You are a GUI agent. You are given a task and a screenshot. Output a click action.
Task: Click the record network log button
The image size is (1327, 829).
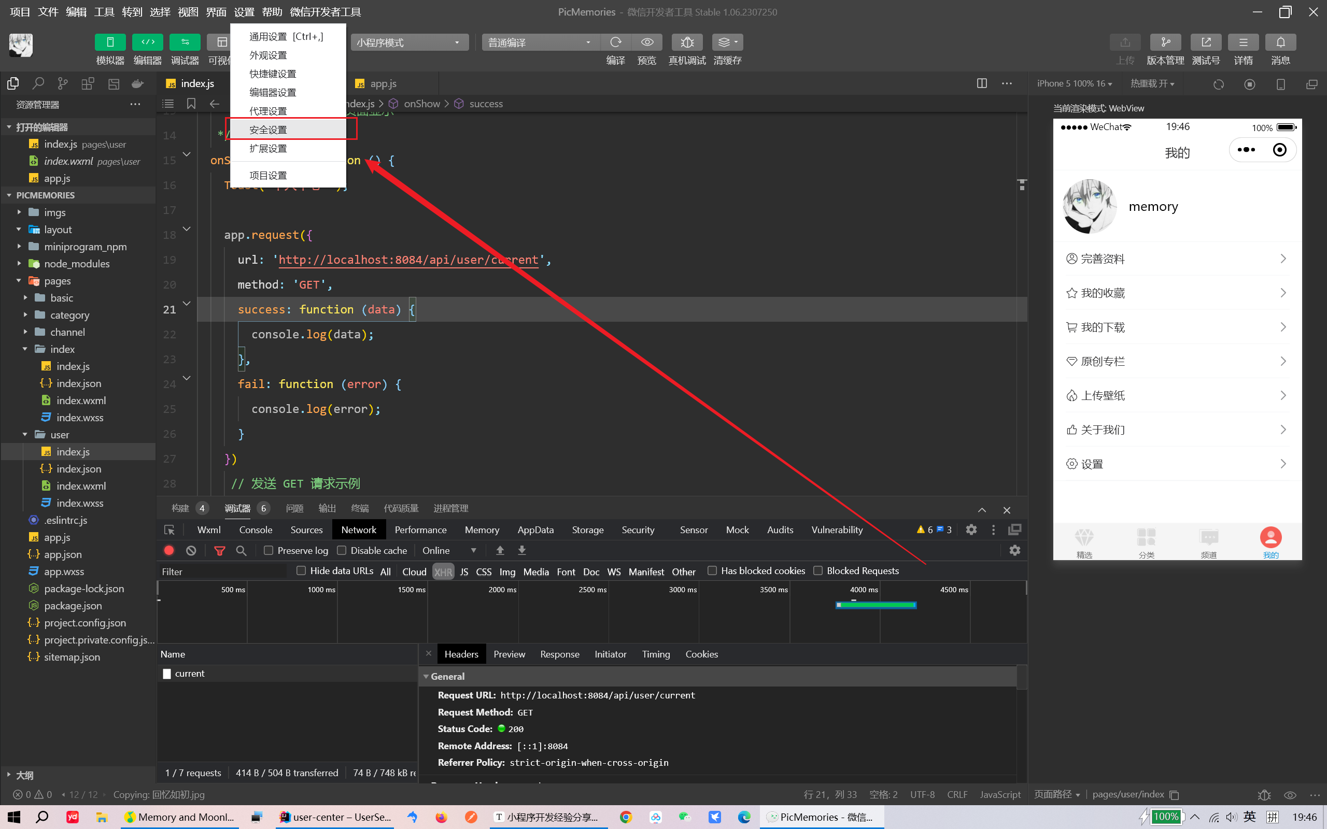pyautogui.click(x=169, y=550)
